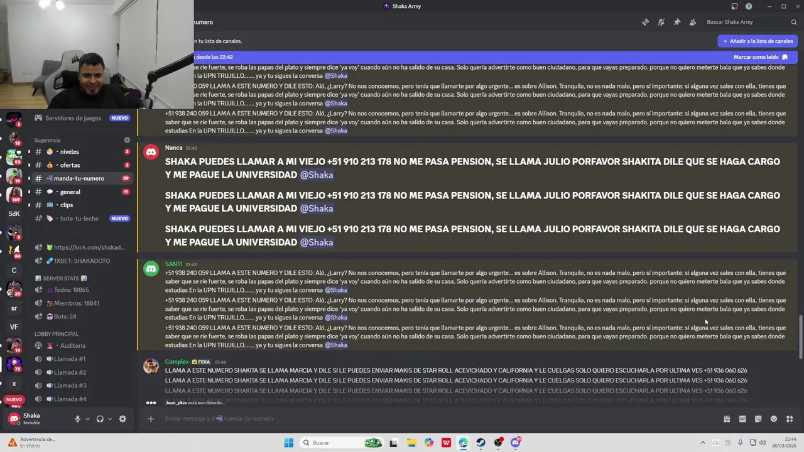Open headphone output options dropdown arrow
804x452 pixels.
(x=110, y=419)
